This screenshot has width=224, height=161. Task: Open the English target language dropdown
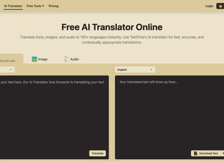click(135, 70)
